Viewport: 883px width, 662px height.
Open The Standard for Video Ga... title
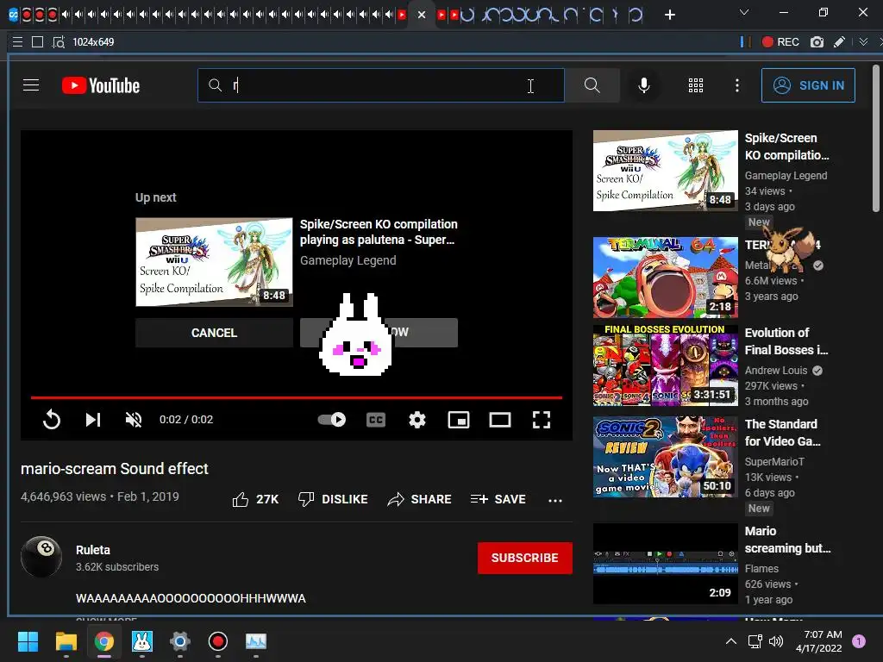pos(782,433)
